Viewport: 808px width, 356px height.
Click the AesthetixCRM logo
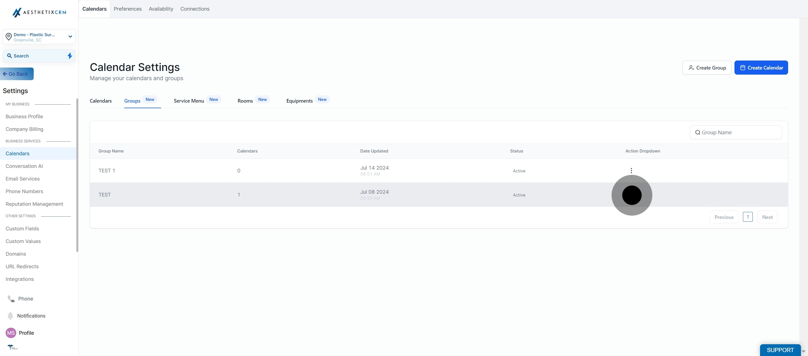[x=39, y=12]
